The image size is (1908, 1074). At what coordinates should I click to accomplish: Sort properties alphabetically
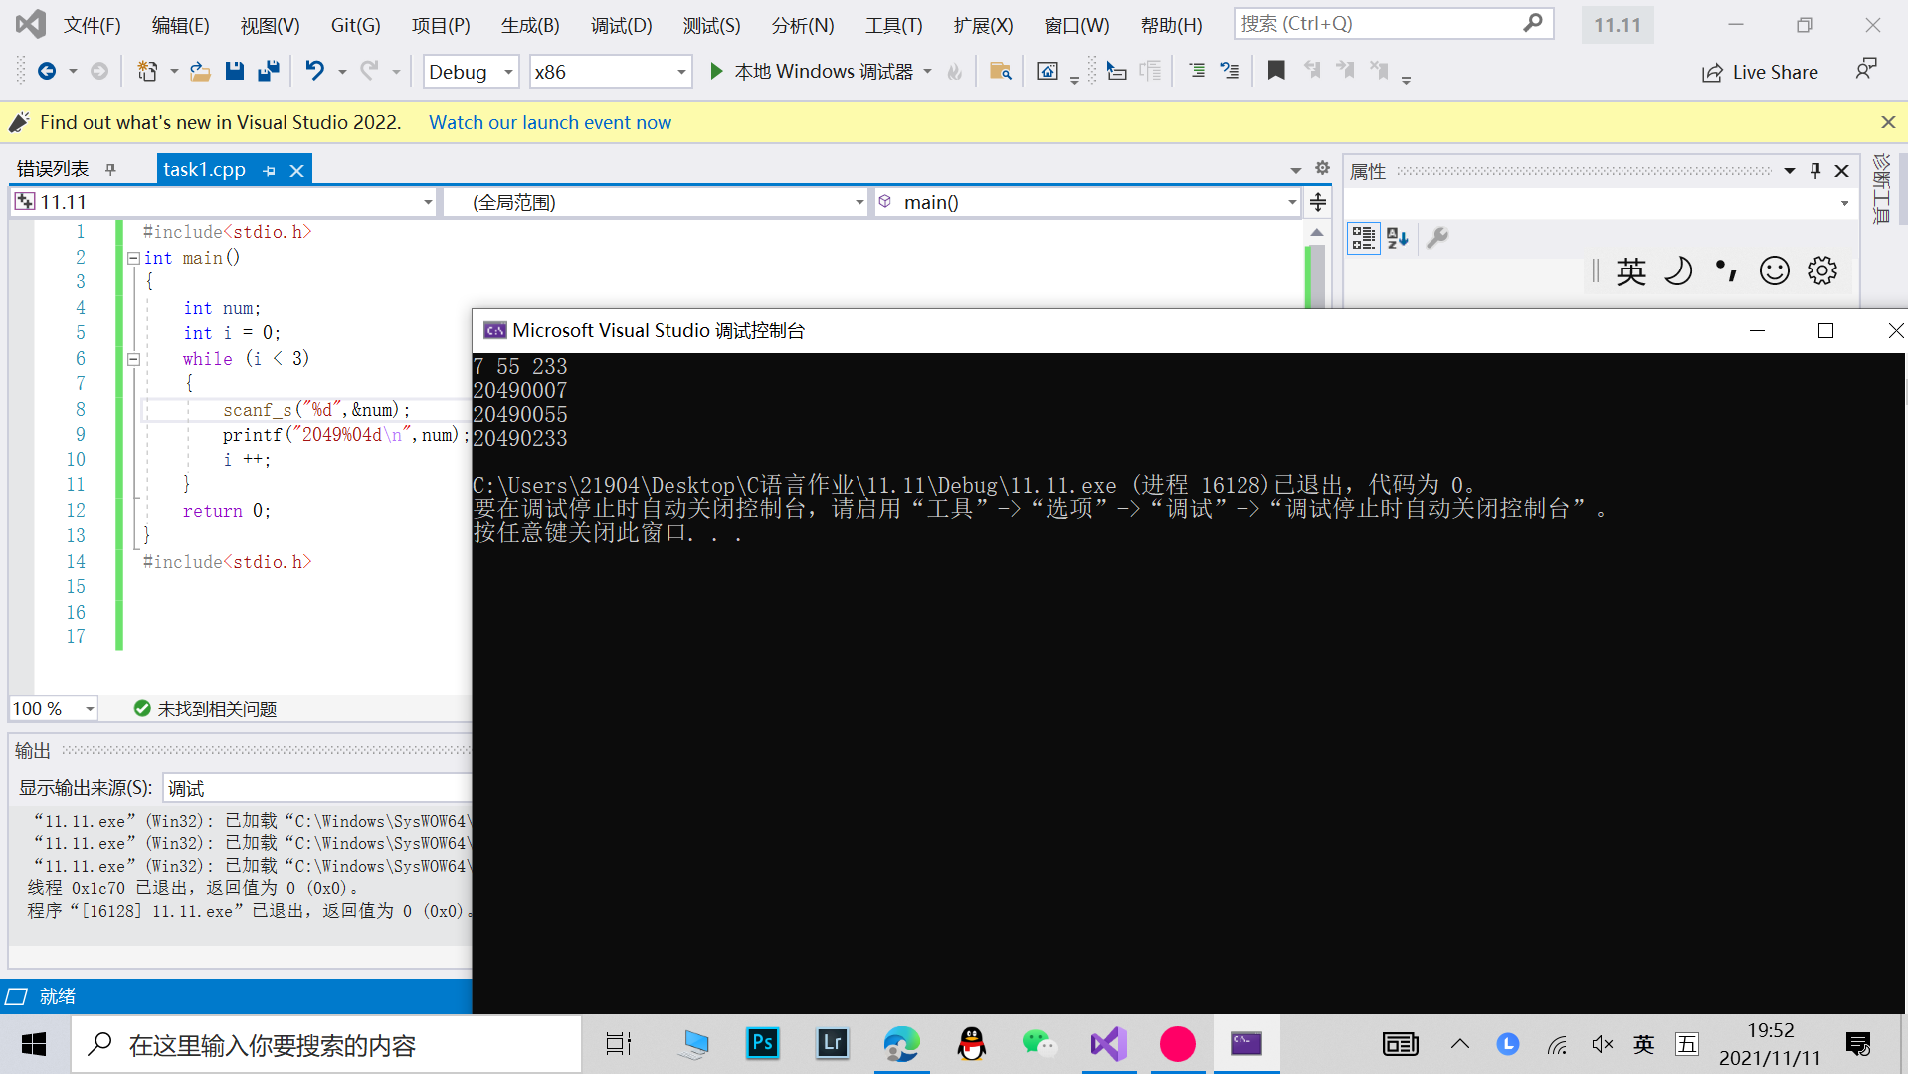(x=1398, y=238)
